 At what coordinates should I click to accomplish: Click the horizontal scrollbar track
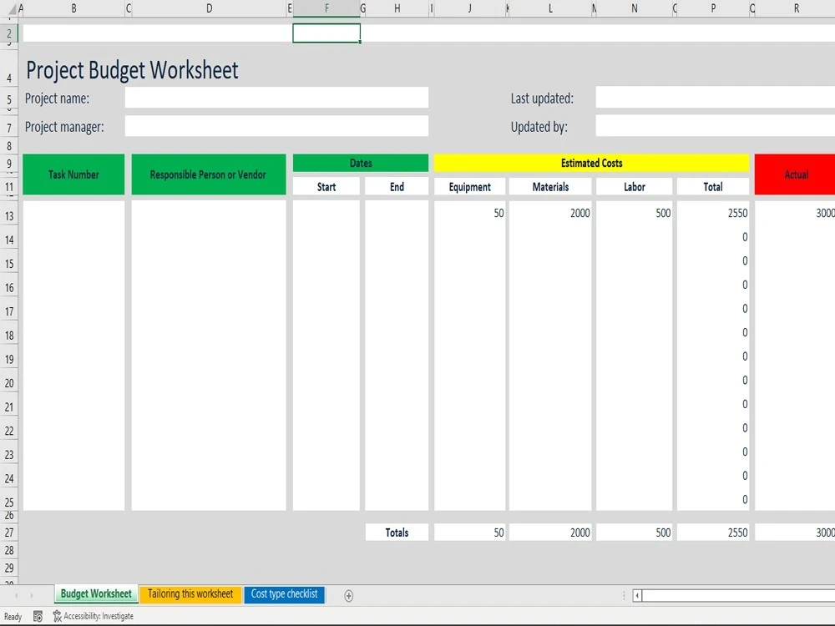[739, 596]
